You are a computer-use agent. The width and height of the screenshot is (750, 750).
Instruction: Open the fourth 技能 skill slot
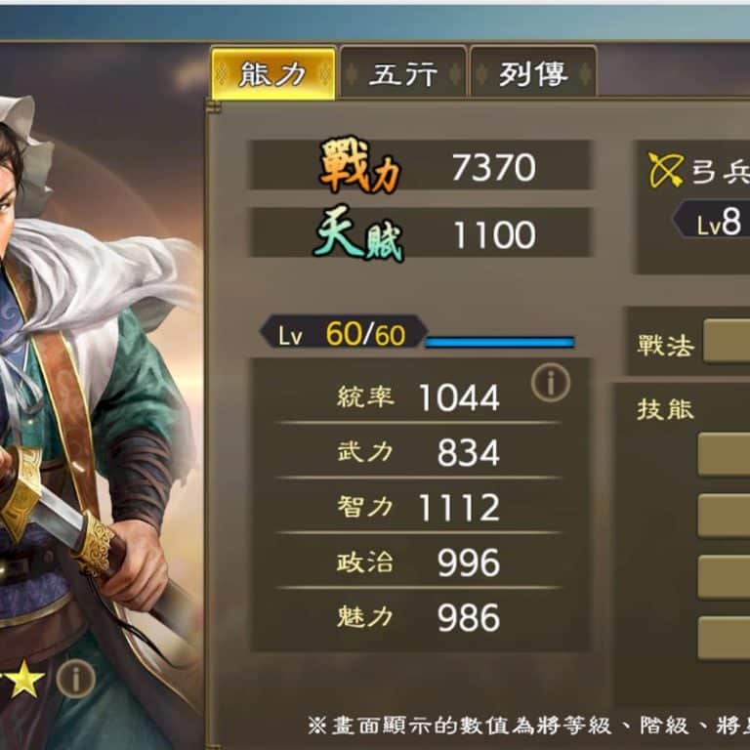(724, 638)
